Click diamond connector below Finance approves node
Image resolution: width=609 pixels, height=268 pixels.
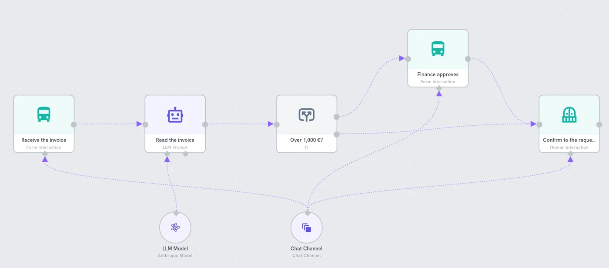tap(439, 88)
